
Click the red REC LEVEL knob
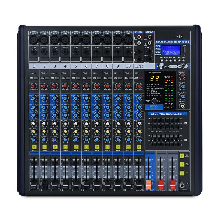[182, 76]
